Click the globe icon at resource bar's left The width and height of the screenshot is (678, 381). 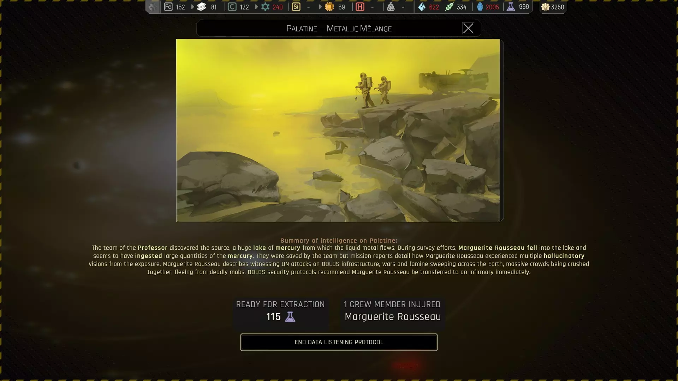tap(153, 7)
